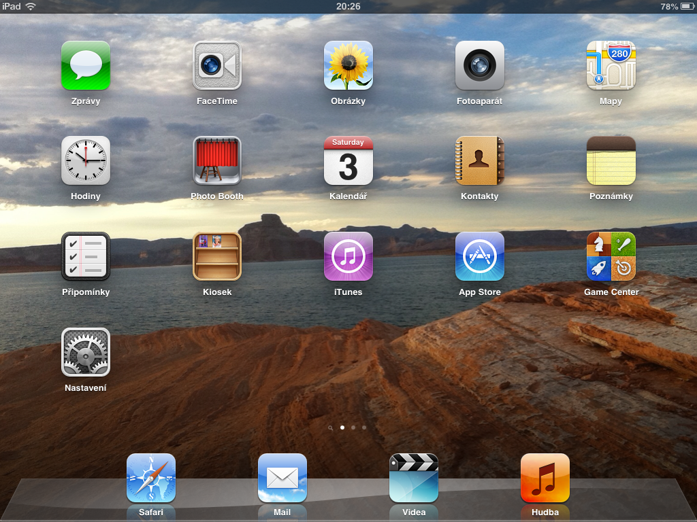Launch Photo Booth
The image size is (697, 522).
pyautogui.click(x=216, y=162)
